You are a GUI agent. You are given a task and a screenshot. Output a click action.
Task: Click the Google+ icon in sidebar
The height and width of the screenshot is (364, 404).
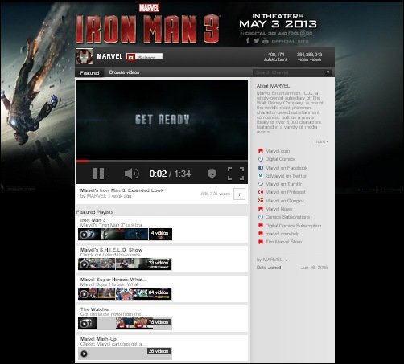261,200
